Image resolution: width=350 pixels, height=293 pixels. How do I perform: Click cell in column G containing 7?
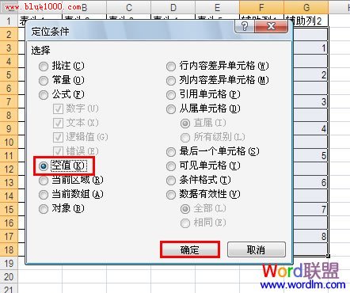coord(310,209)
